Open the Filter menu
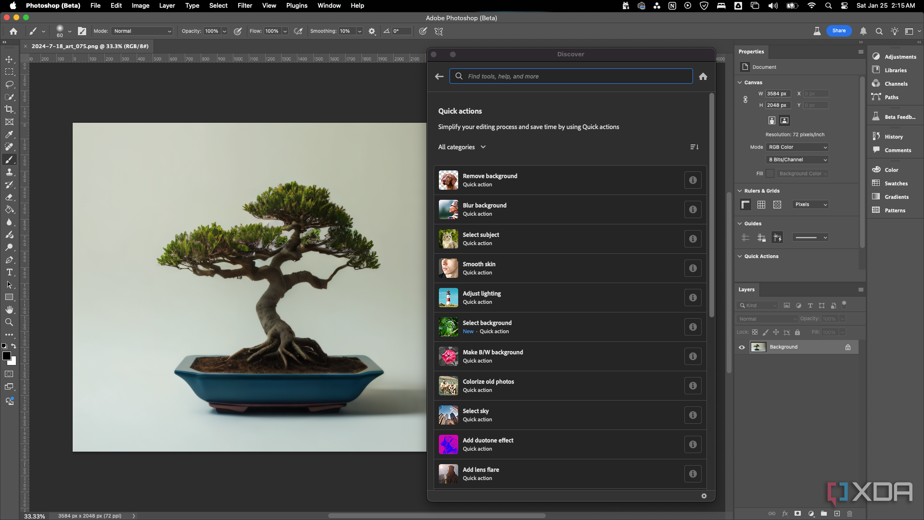Viewport: 924px width, 520px height. [244, 5]
